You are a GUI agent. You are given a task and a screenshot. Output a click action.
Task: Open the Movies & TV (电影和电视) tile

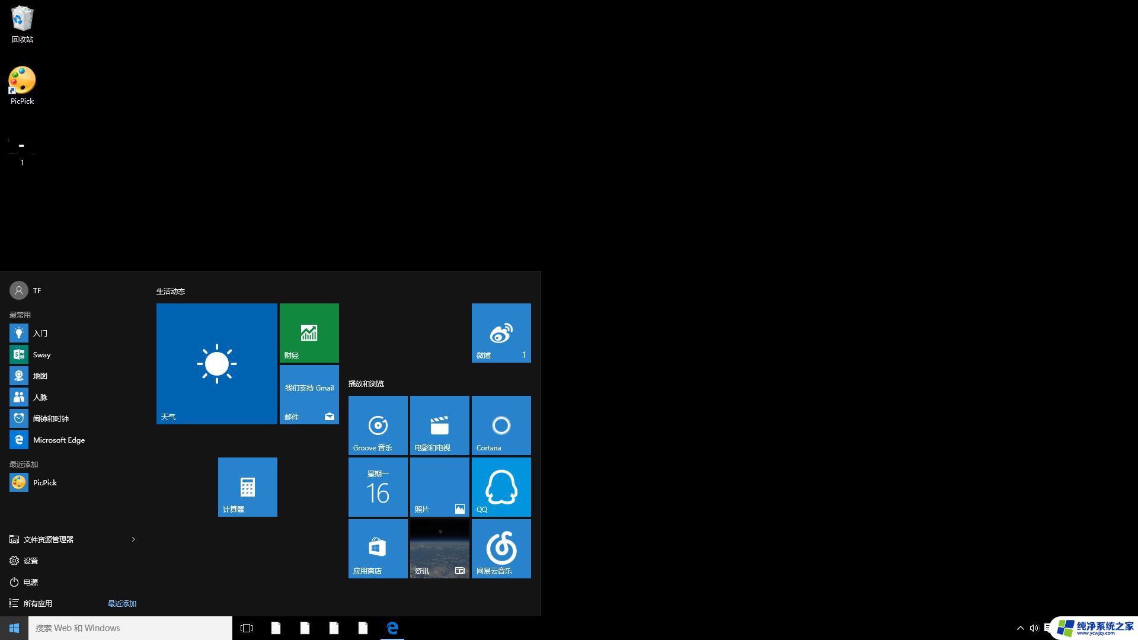tap(439, 425)
